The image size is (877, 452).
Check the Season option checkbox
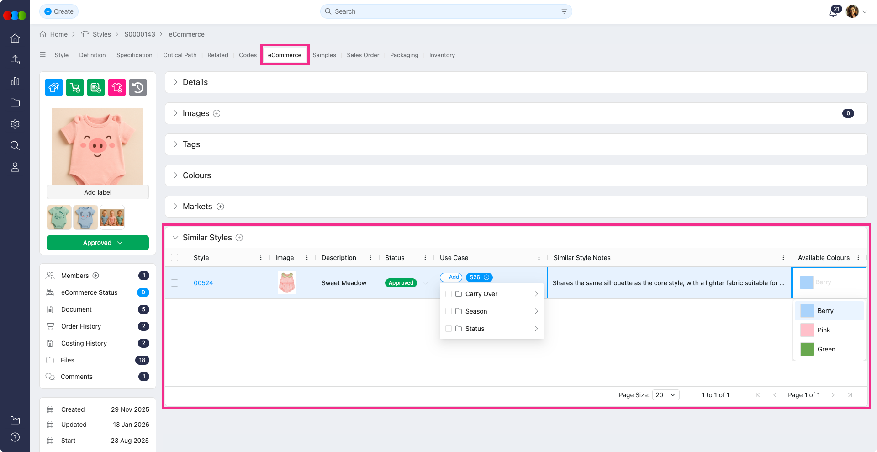[449, 311]
